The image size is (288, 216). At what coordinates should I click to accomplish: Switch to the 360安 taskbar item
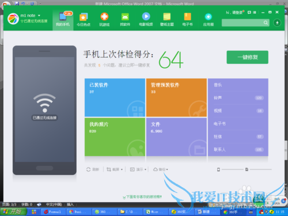181,212
